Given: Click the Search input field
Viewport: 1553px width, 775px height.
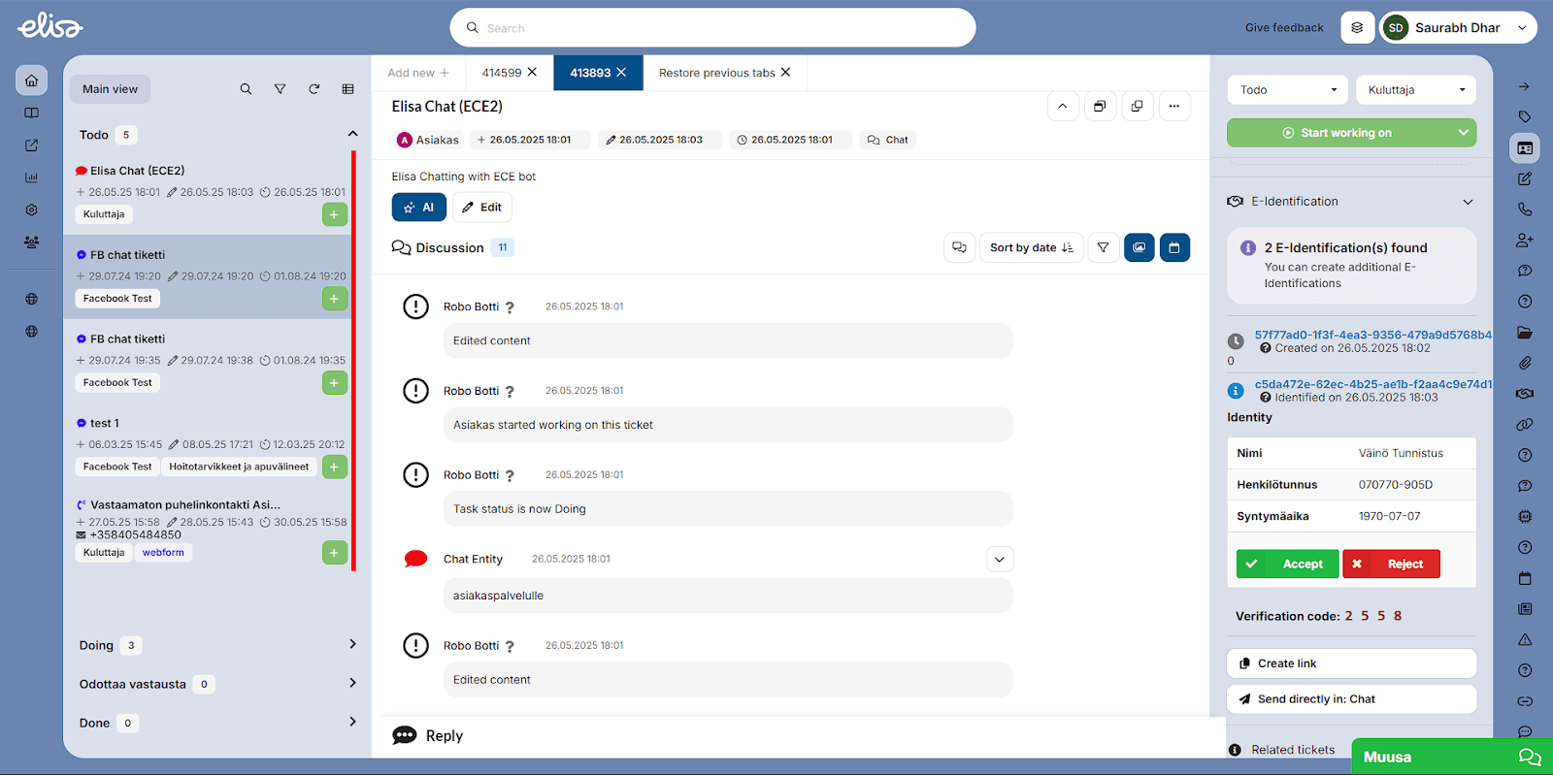Looking at the screenshot, I should coord(712,28).
